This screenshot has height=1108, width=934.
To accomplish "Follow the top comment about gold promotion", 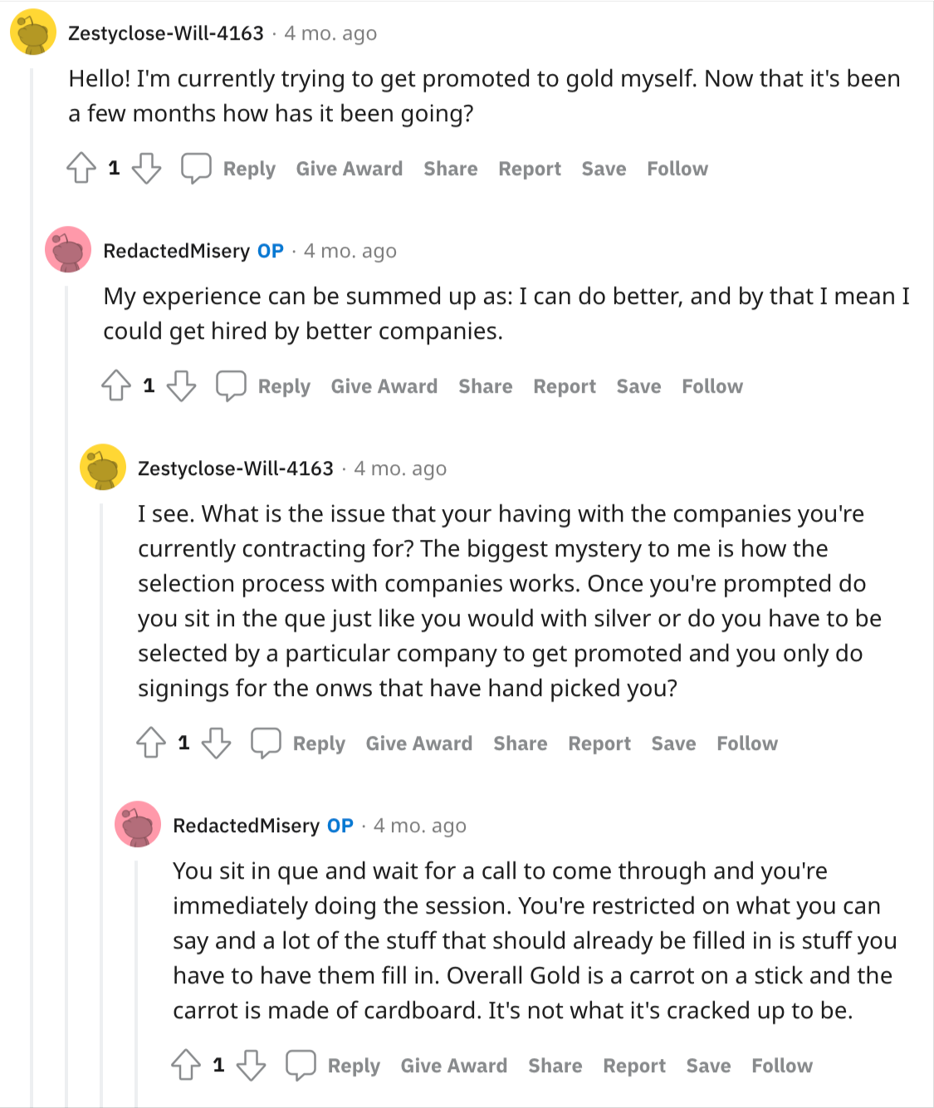I will tap(677, 169).
